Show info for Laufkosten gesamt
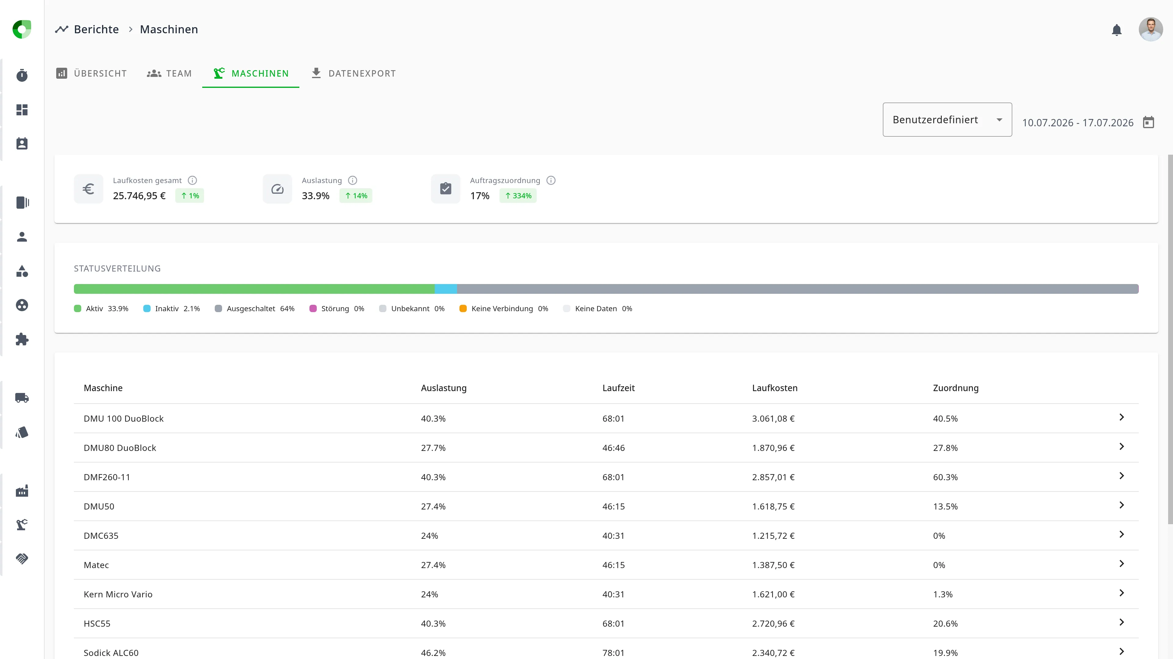The width and height of the screenshot is (1173, 659). [x=193, y=181]
